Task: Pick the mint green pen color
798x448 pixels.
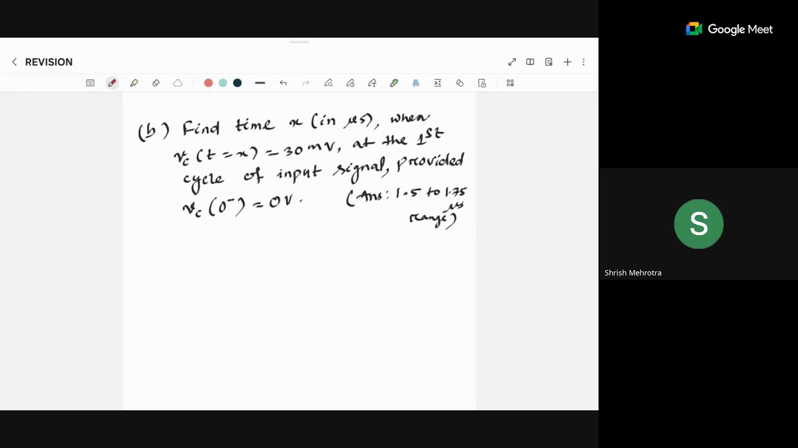Action: tap(223, 83)
